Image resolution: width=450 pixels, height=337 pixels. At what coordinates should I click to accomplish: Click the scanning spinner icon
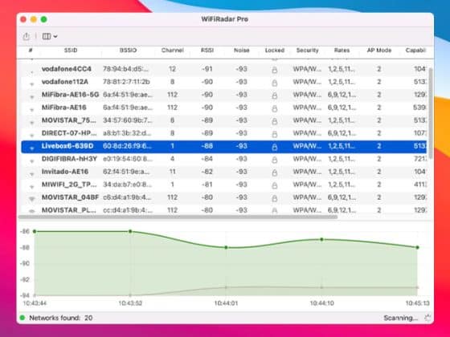coord(427,318)
